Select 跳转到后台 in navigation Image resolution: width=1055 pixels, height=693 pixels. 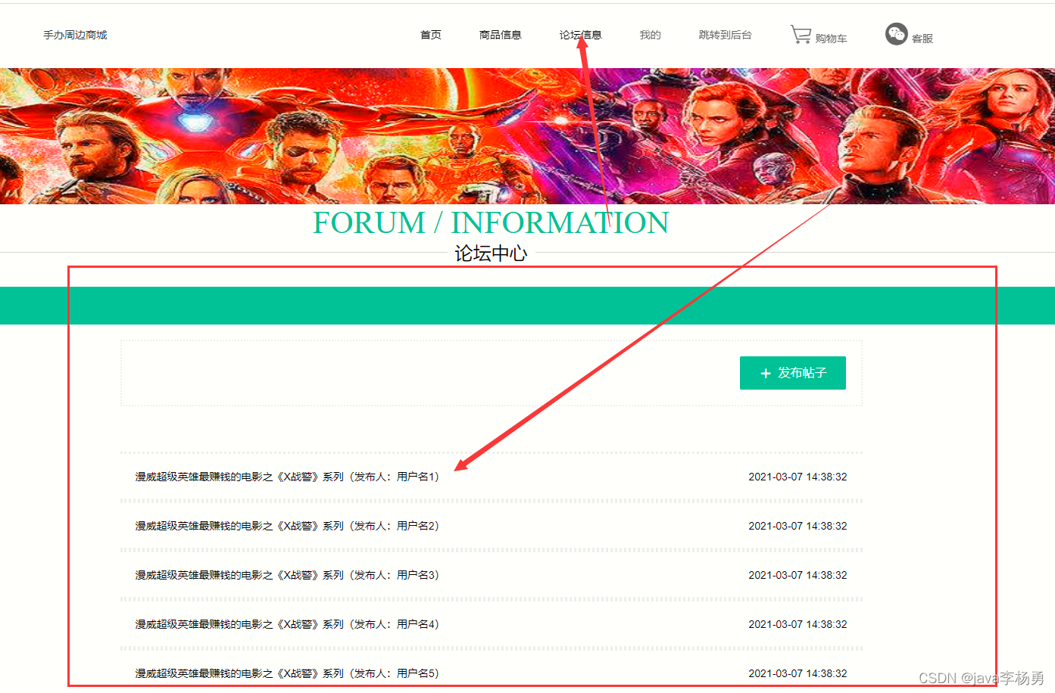(x=726, y=35)
